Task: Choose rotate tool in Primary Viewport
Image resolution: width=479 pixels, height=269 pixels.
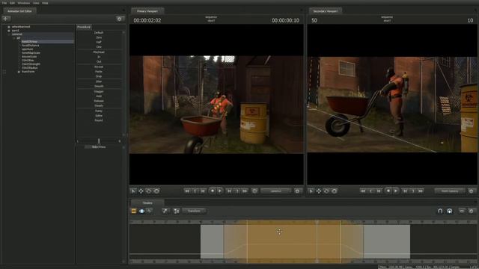Action: coord(148,191)
